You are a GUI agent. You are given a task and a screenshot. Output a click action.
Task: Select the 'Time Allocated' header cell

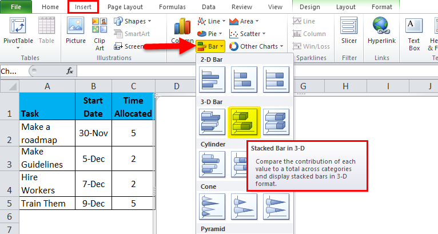point(133,106)
